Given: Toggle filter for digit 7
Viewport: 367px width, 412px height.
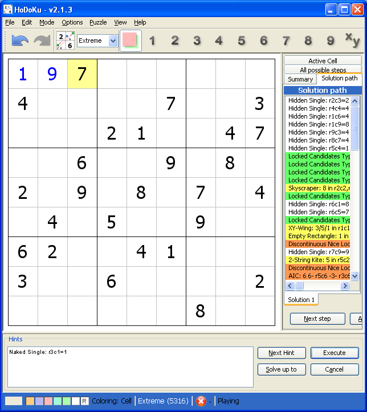Looking at the screenshot, I should (286, 40).
